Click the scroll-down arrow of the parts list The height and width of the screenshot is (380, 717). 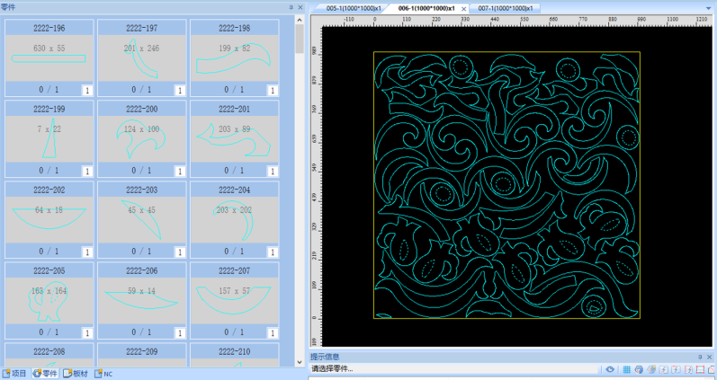[300, 363]
